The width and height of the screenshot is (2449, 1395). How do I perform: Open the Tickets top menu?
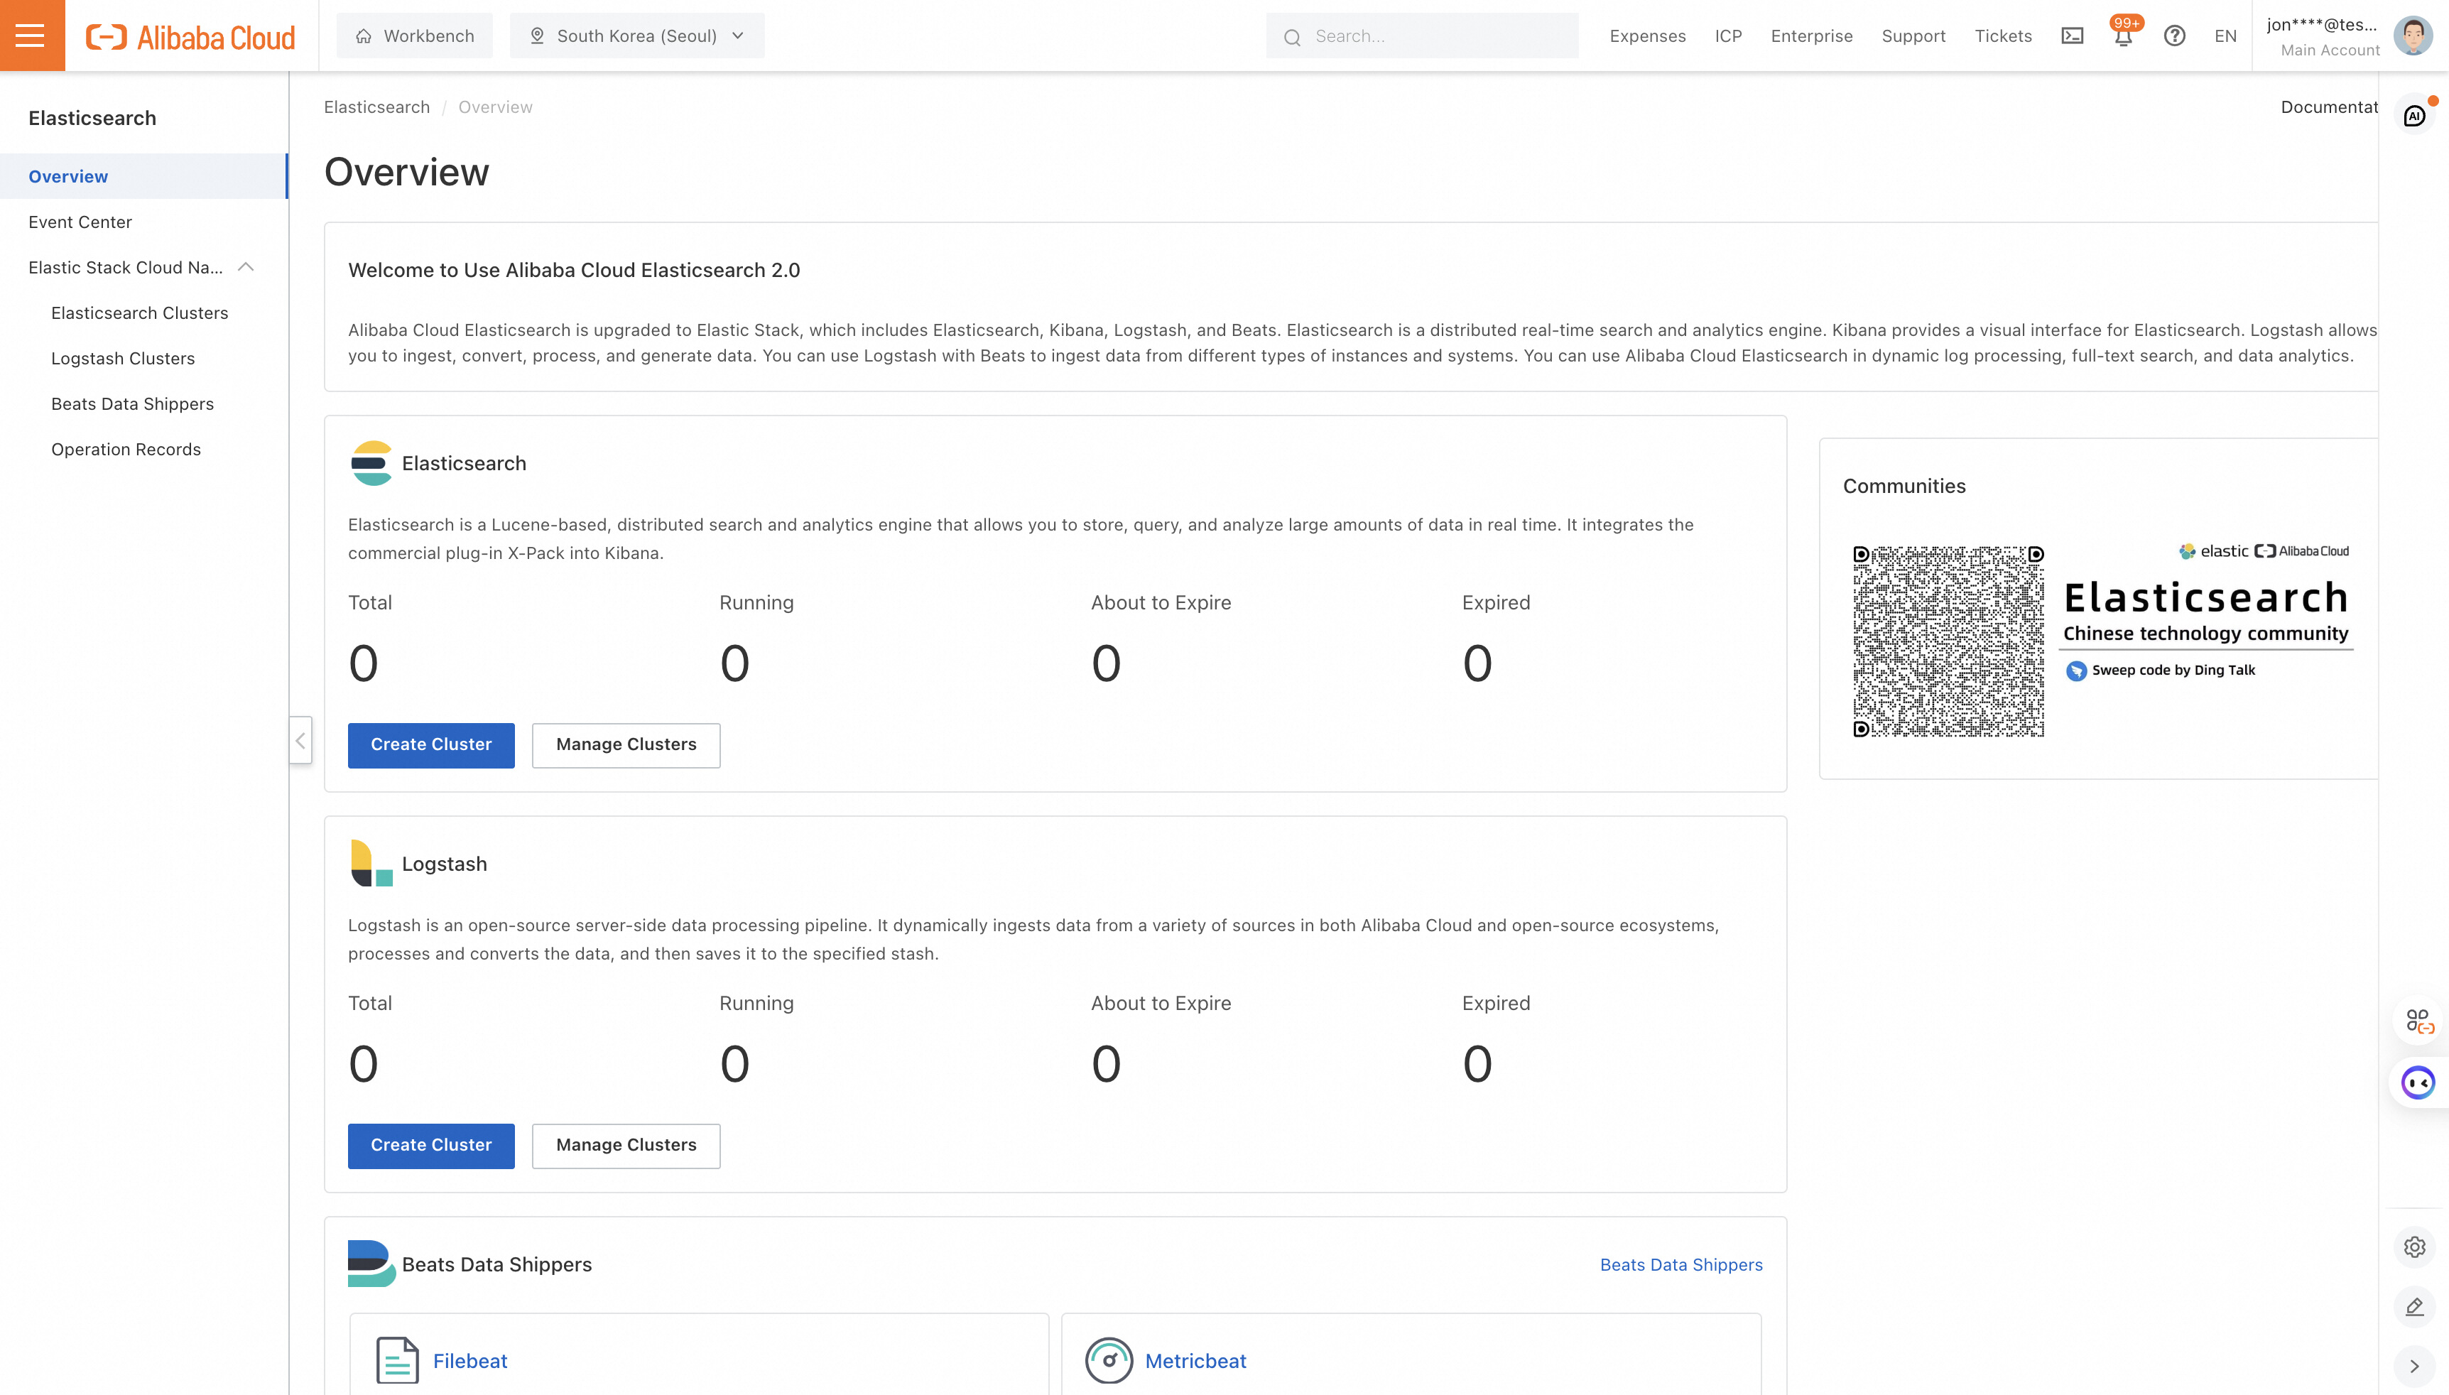click(x=2003, y=36)
